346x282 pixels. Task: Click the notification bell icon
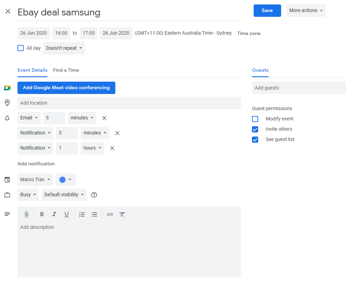pyautogui.click(x=7, y=118)
